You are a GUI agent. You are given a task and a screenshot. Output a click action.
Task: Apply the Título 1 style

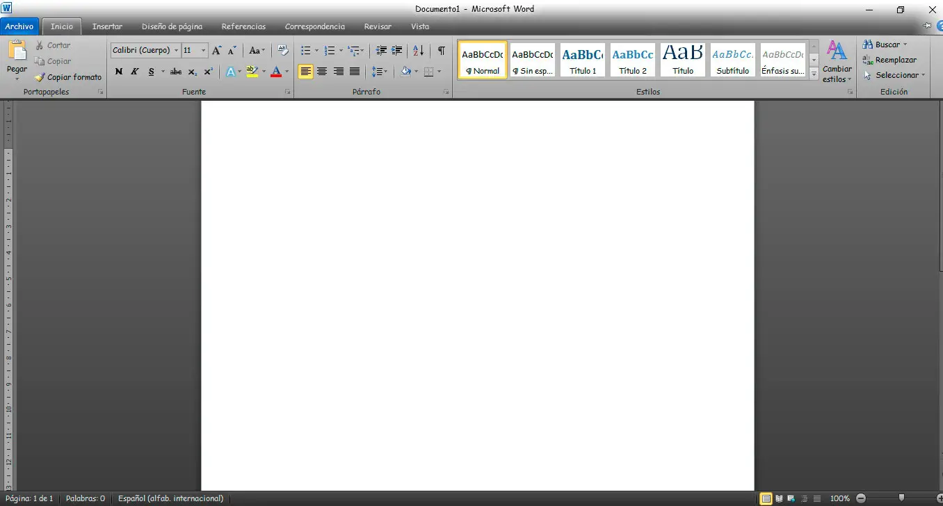pyautogui.click(x=583, y=60)
